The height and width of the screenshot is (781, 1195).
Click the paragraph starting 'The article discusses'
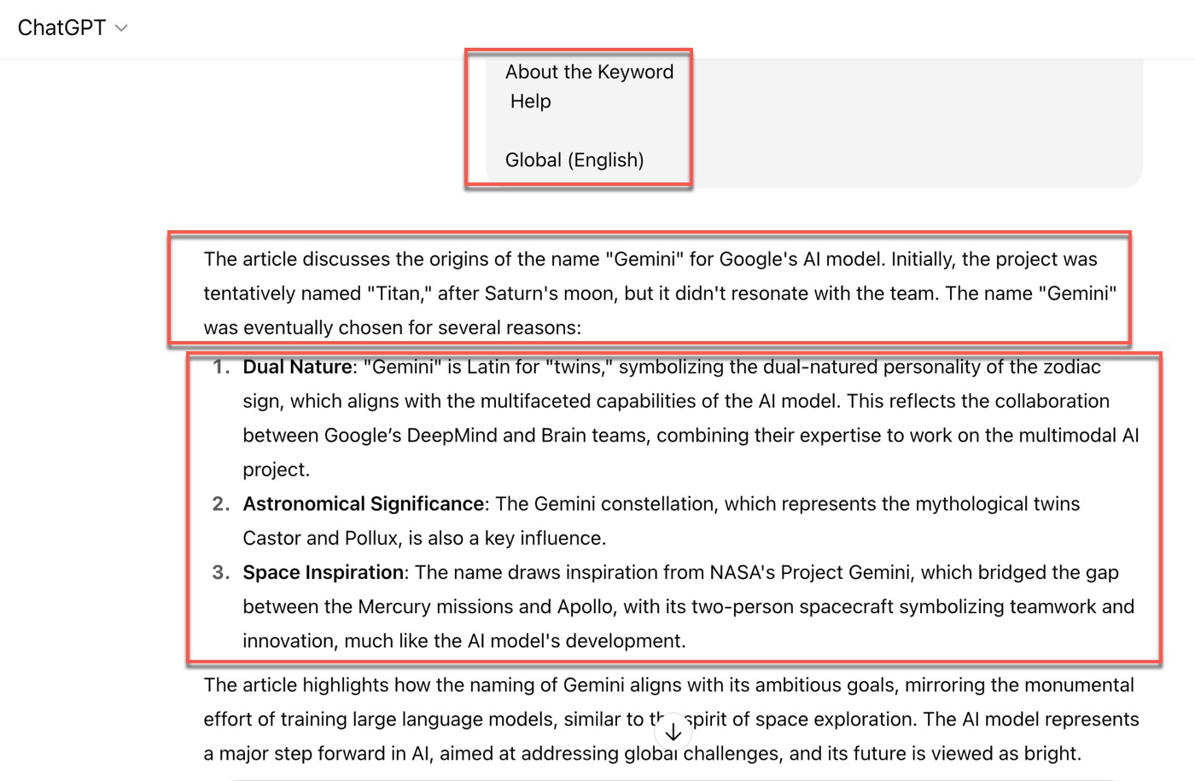pyautogui.click(x=660, y=293)
